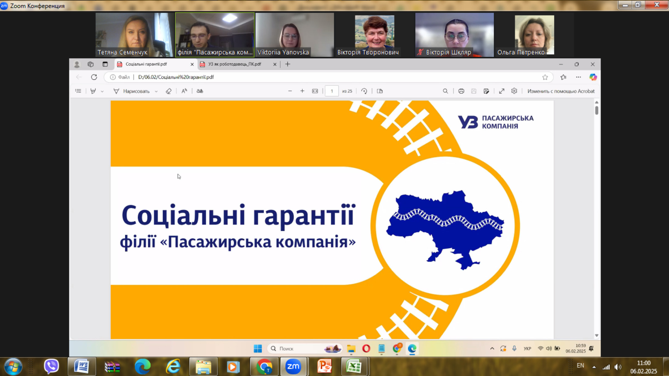
Task: Expand the highlighter color options arrow
Action: click(102, 91)
